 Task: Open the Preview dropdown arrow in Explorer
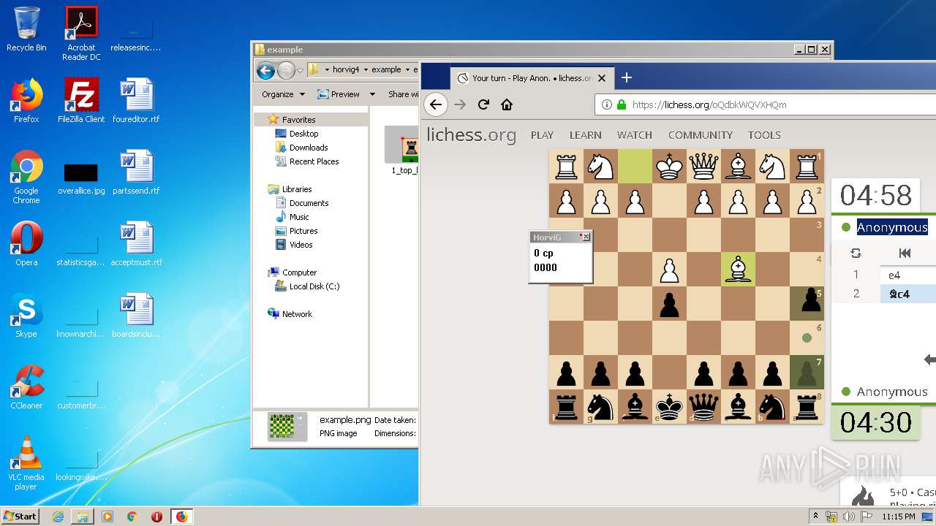pyautogui.click(x=371, y=94)
